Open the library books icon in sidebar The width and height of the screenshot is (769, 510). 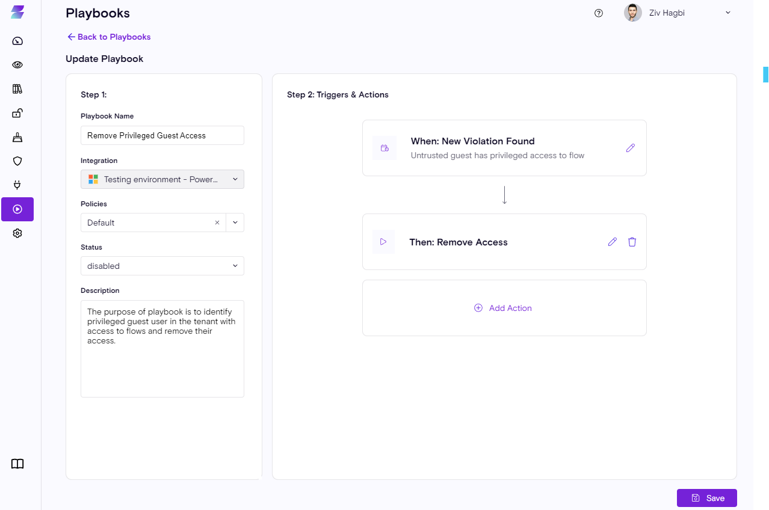pos(17,89)
